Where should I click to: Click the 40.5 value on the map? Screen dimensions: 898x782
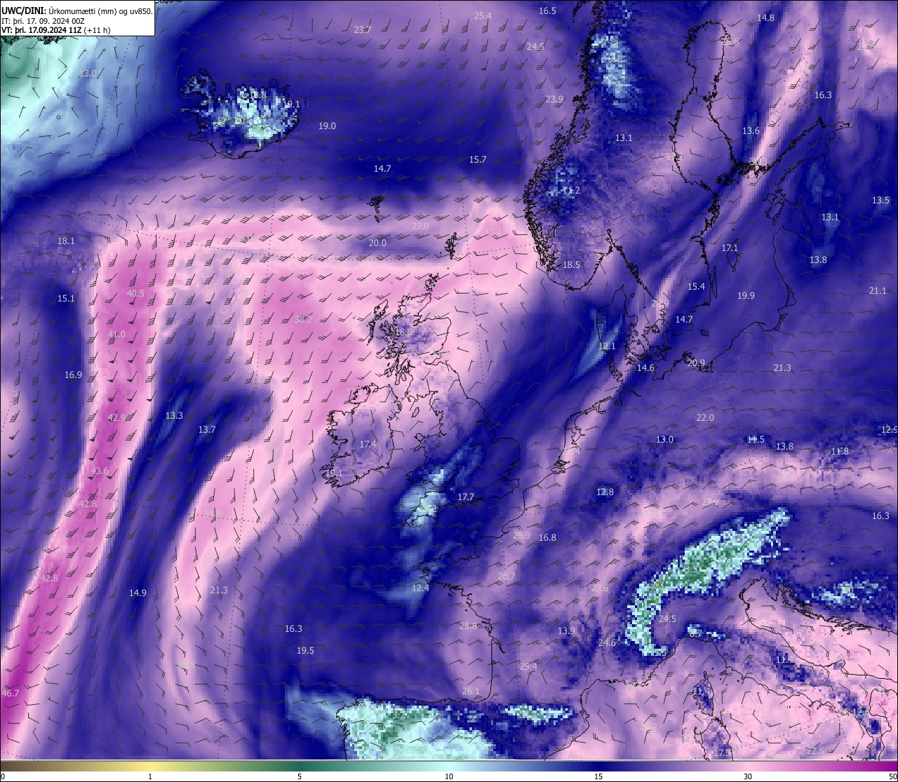click(135, 293)
